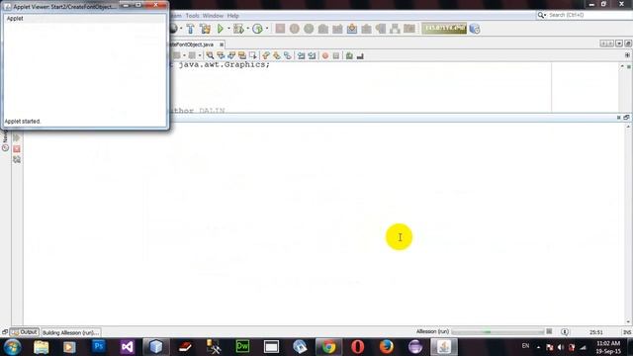This screenshot has height=356, width=633.
Task: Click the profiler icon beside memory indicator
Action: tap(475, 29)
